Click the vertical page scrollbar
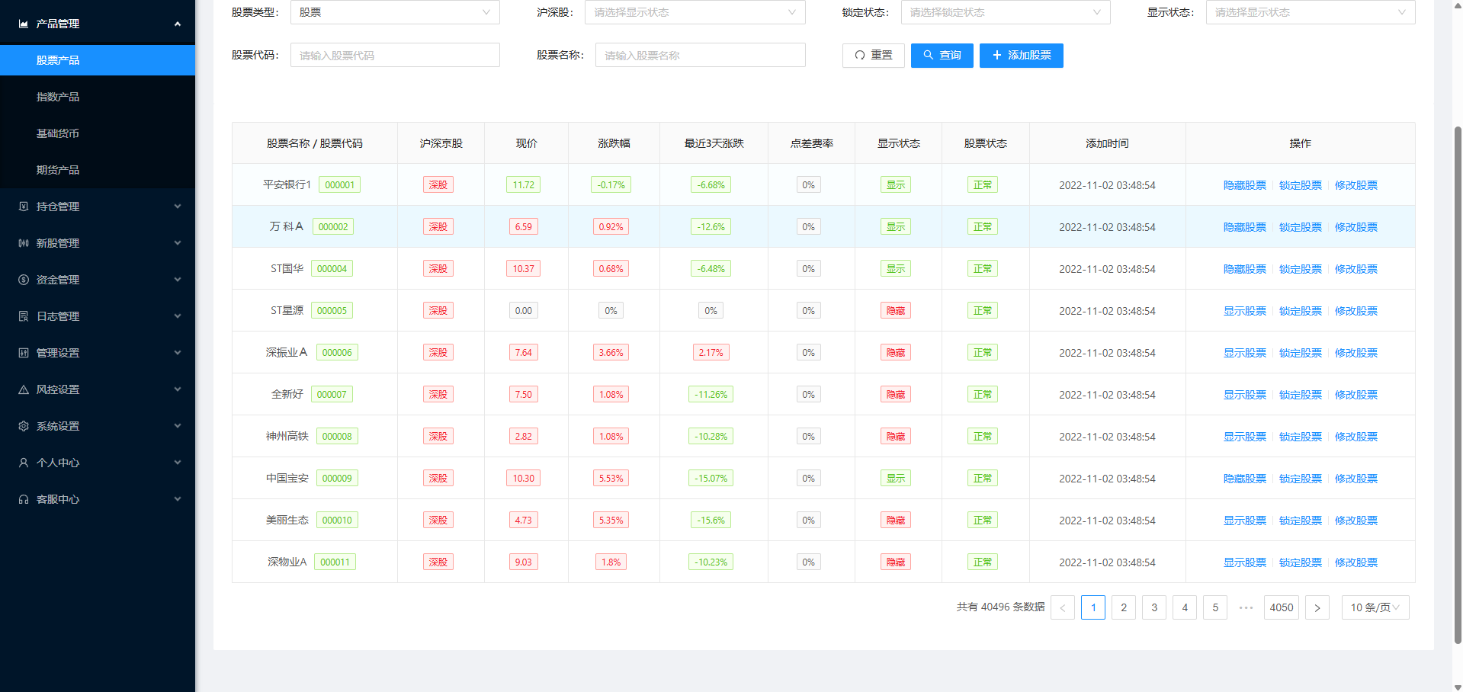 [1458, 381]
